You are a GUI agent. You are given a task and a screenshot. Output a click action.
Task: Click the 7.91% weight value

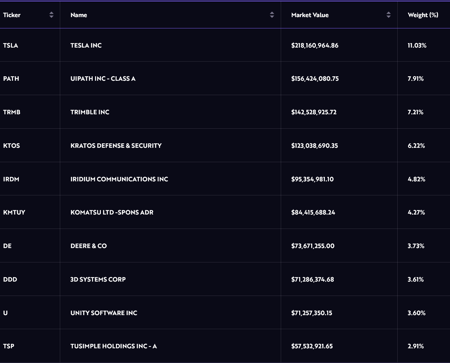click(416, 79)
